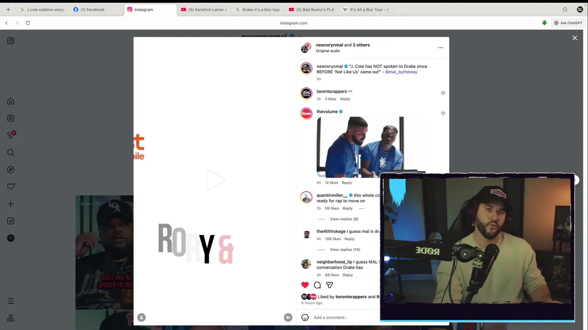The height and width of the screenshot is (330, 588).
Task: Open Reels from Instagram sidebar
Action: [11, 118]
